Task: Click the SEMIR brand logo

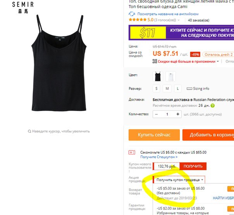Action: (23, 8)
